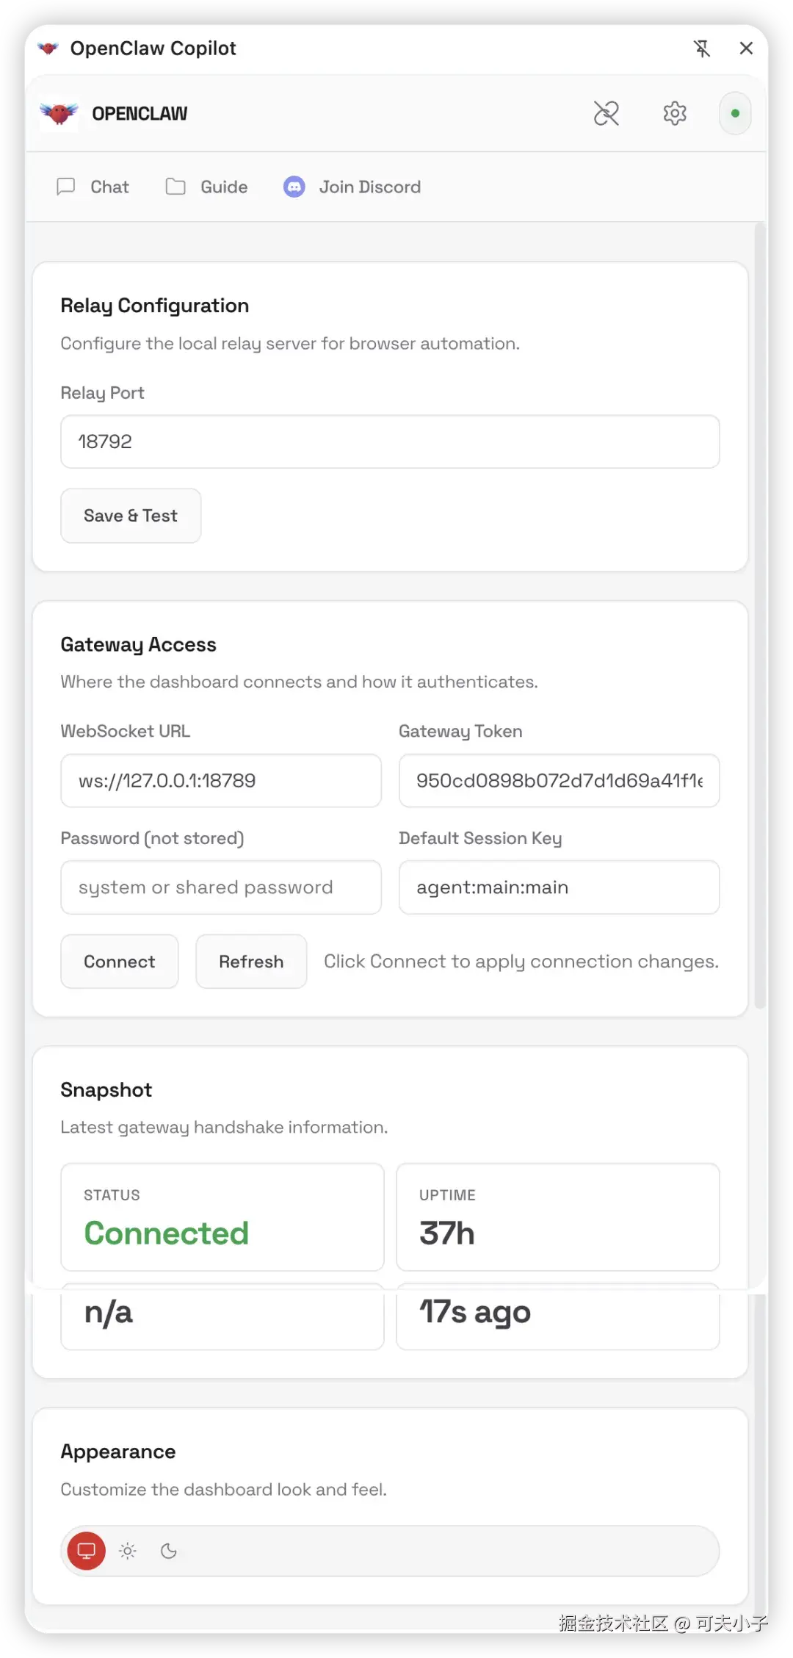This screenshot has height=1658, width=793.
Task: Click the Refresh button
Action: click(x=251, y=962)
